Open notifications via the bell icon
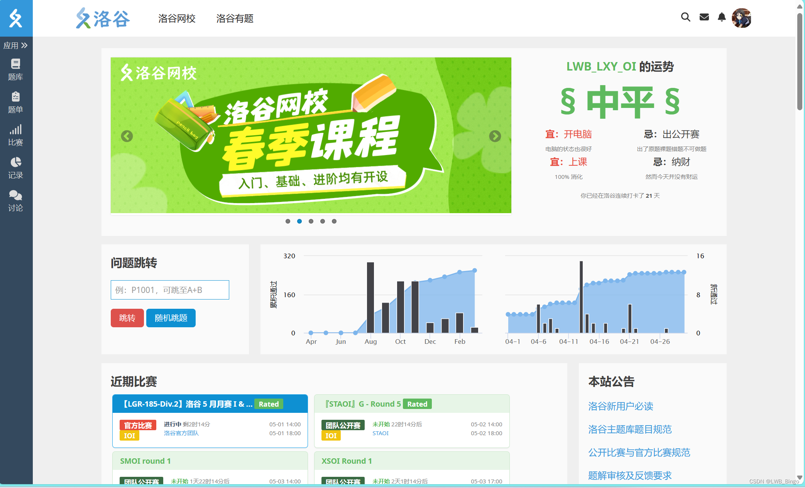Image resolution: width=805 pixels, height=488 pixels. (x=722, y=17)
